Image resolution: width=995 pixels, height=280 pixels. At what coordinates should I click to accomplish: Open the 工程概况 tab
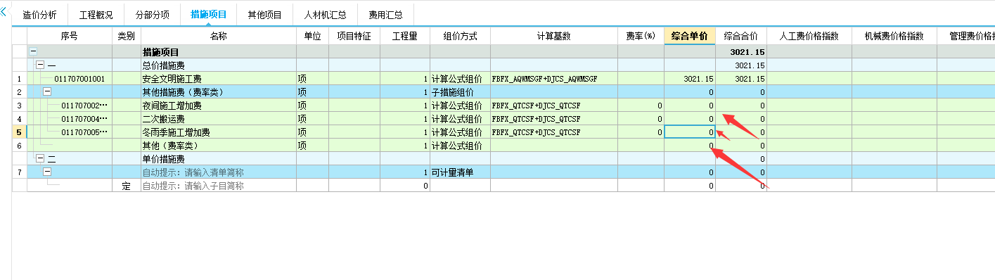(96, 15)
